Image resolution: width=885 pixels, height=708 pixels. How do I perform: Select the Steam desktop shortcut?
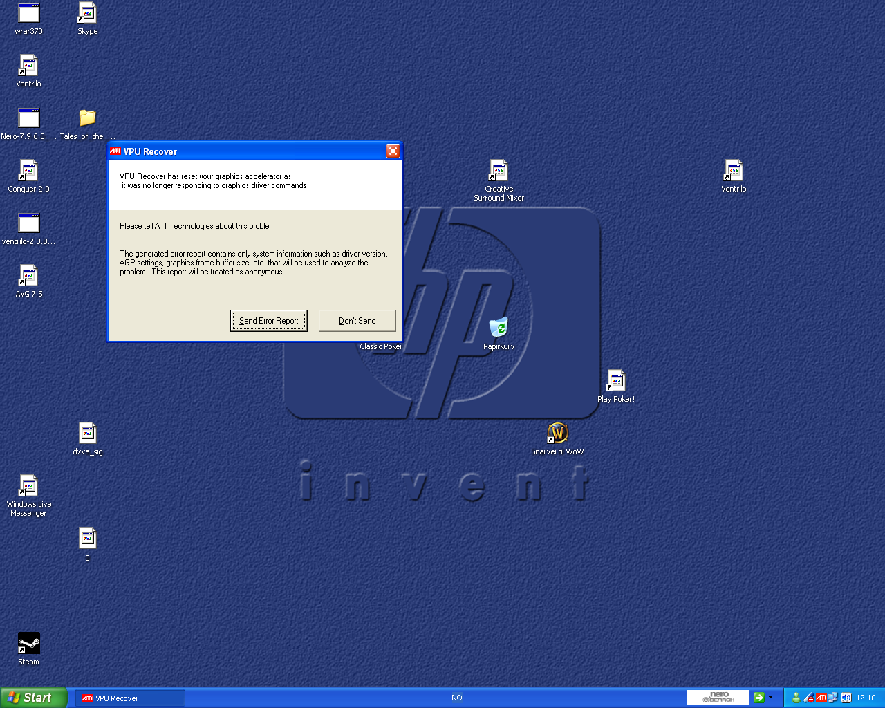28,644
